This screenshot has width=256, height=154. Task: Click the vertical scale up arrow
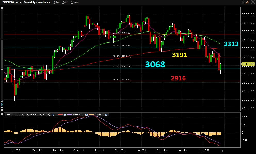click(x=2, y=8)
